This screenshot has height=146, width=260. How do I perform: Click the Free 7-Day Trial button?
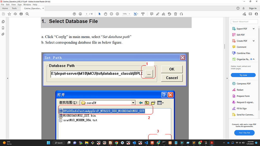coord(244,133)
